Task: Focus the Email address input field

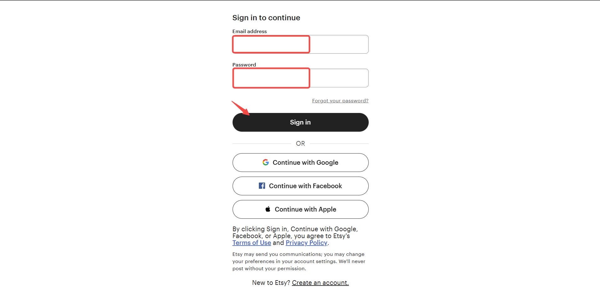Action: point(300,44)
